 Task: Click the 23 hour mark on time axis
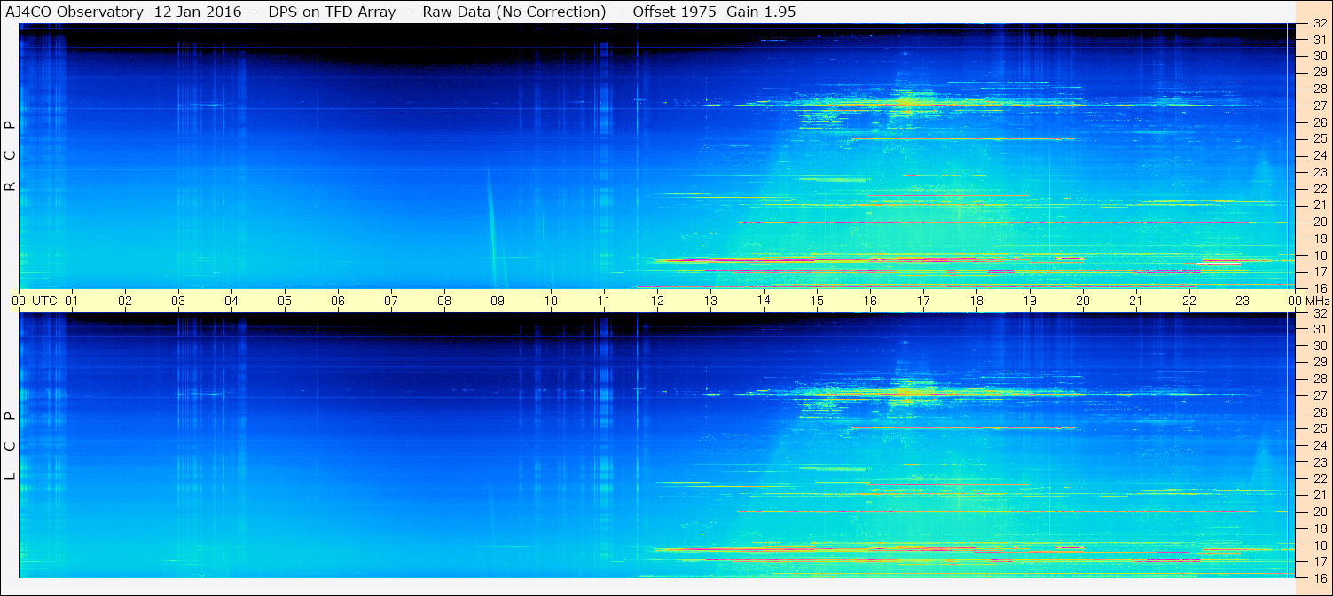coord(1243,301)
